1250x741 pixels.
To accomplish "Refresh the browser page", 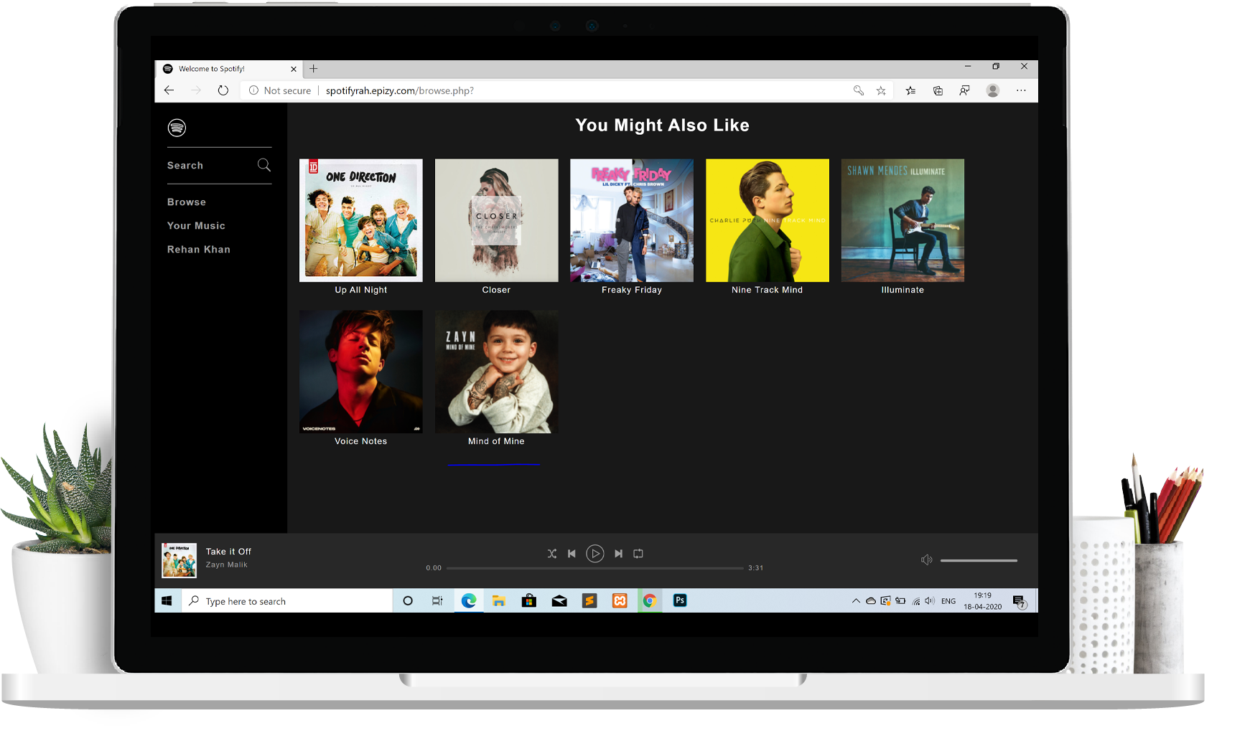I will tap(223, 90).
